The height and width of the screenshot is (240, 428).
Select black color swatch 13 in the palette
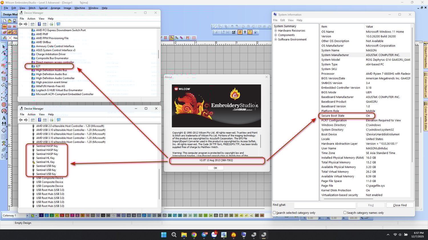103,216
